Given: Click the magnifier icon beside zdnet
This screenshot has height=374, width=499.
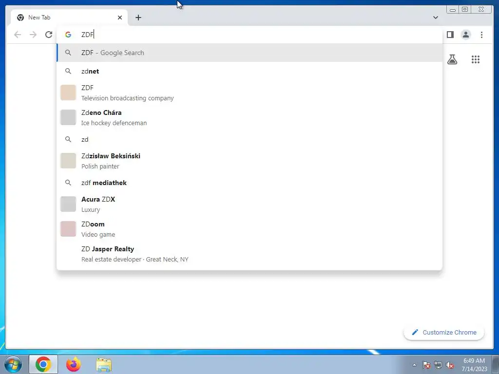Looking at the screenshot, I should 68,71.
